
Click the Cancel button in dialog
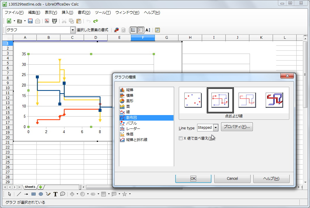click(232, 179)
